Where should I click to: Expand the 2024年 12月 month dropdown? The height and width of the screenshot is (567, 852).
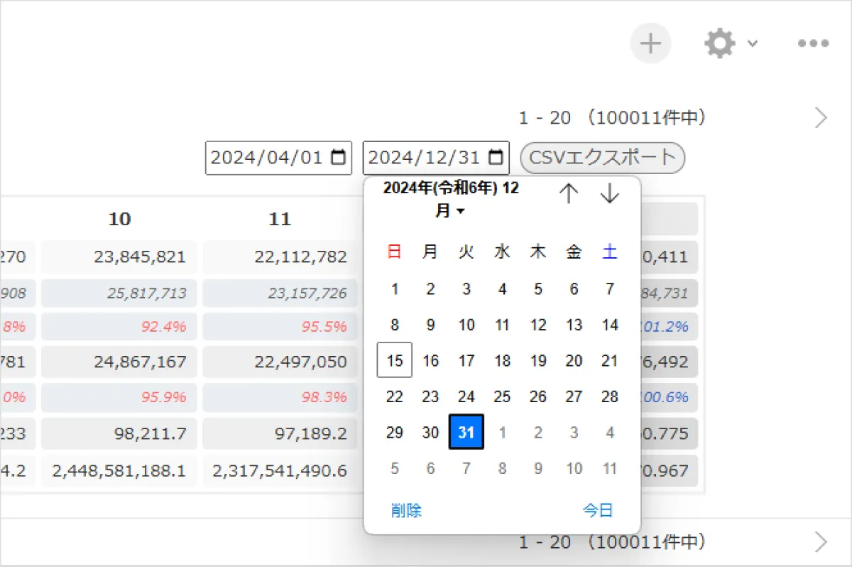click(451, 200)
